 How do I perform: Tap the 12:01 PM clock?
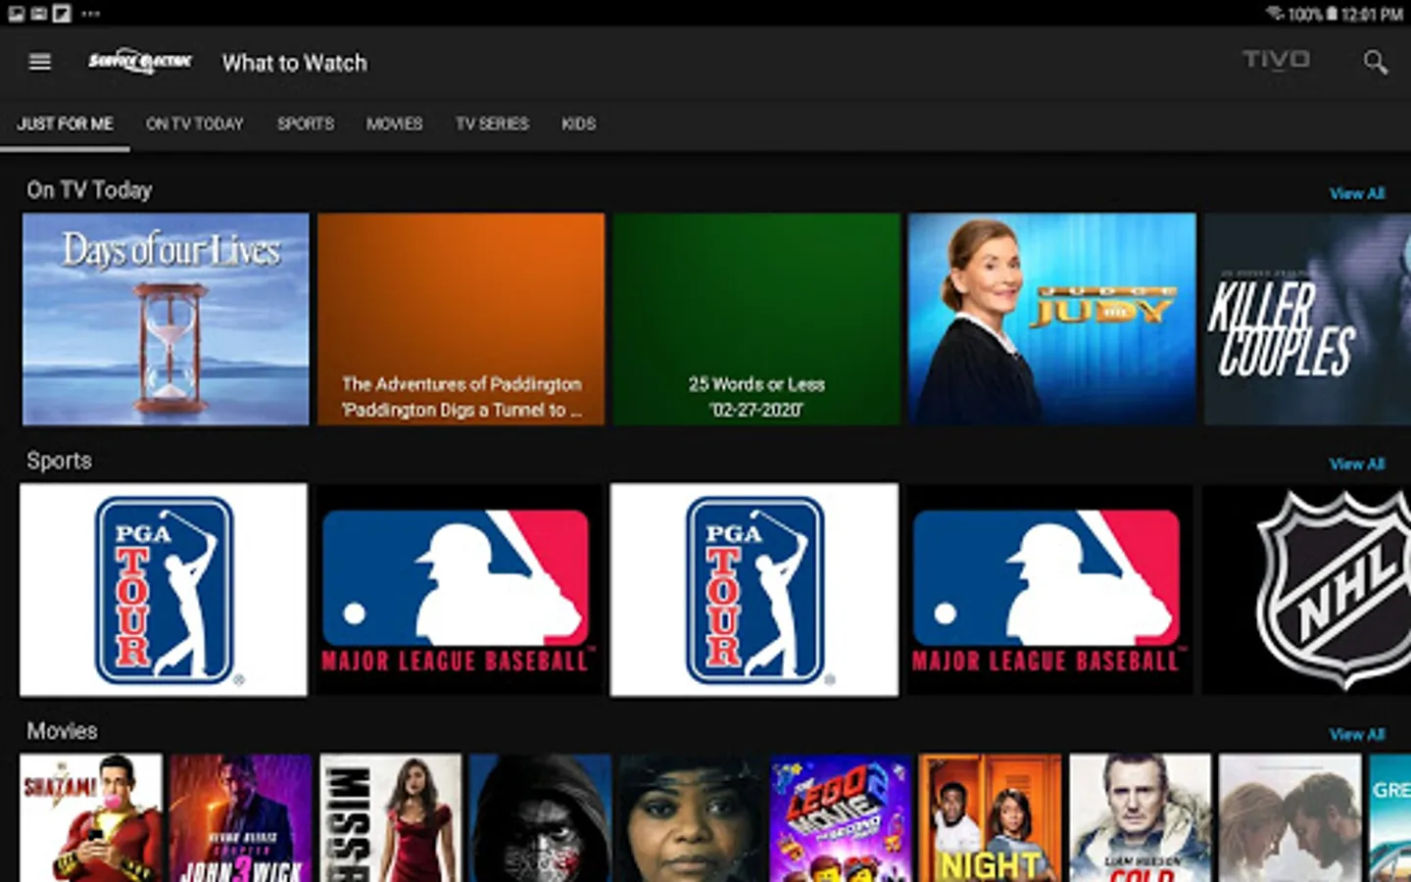1372,14
